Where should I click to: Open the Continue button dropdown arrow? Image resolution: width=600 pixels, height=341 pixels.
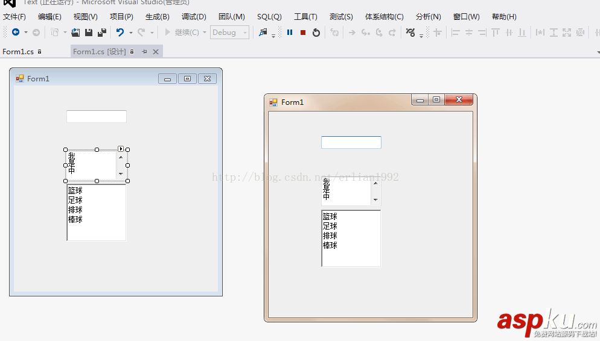pyautogui.click(x=205, y=33)
